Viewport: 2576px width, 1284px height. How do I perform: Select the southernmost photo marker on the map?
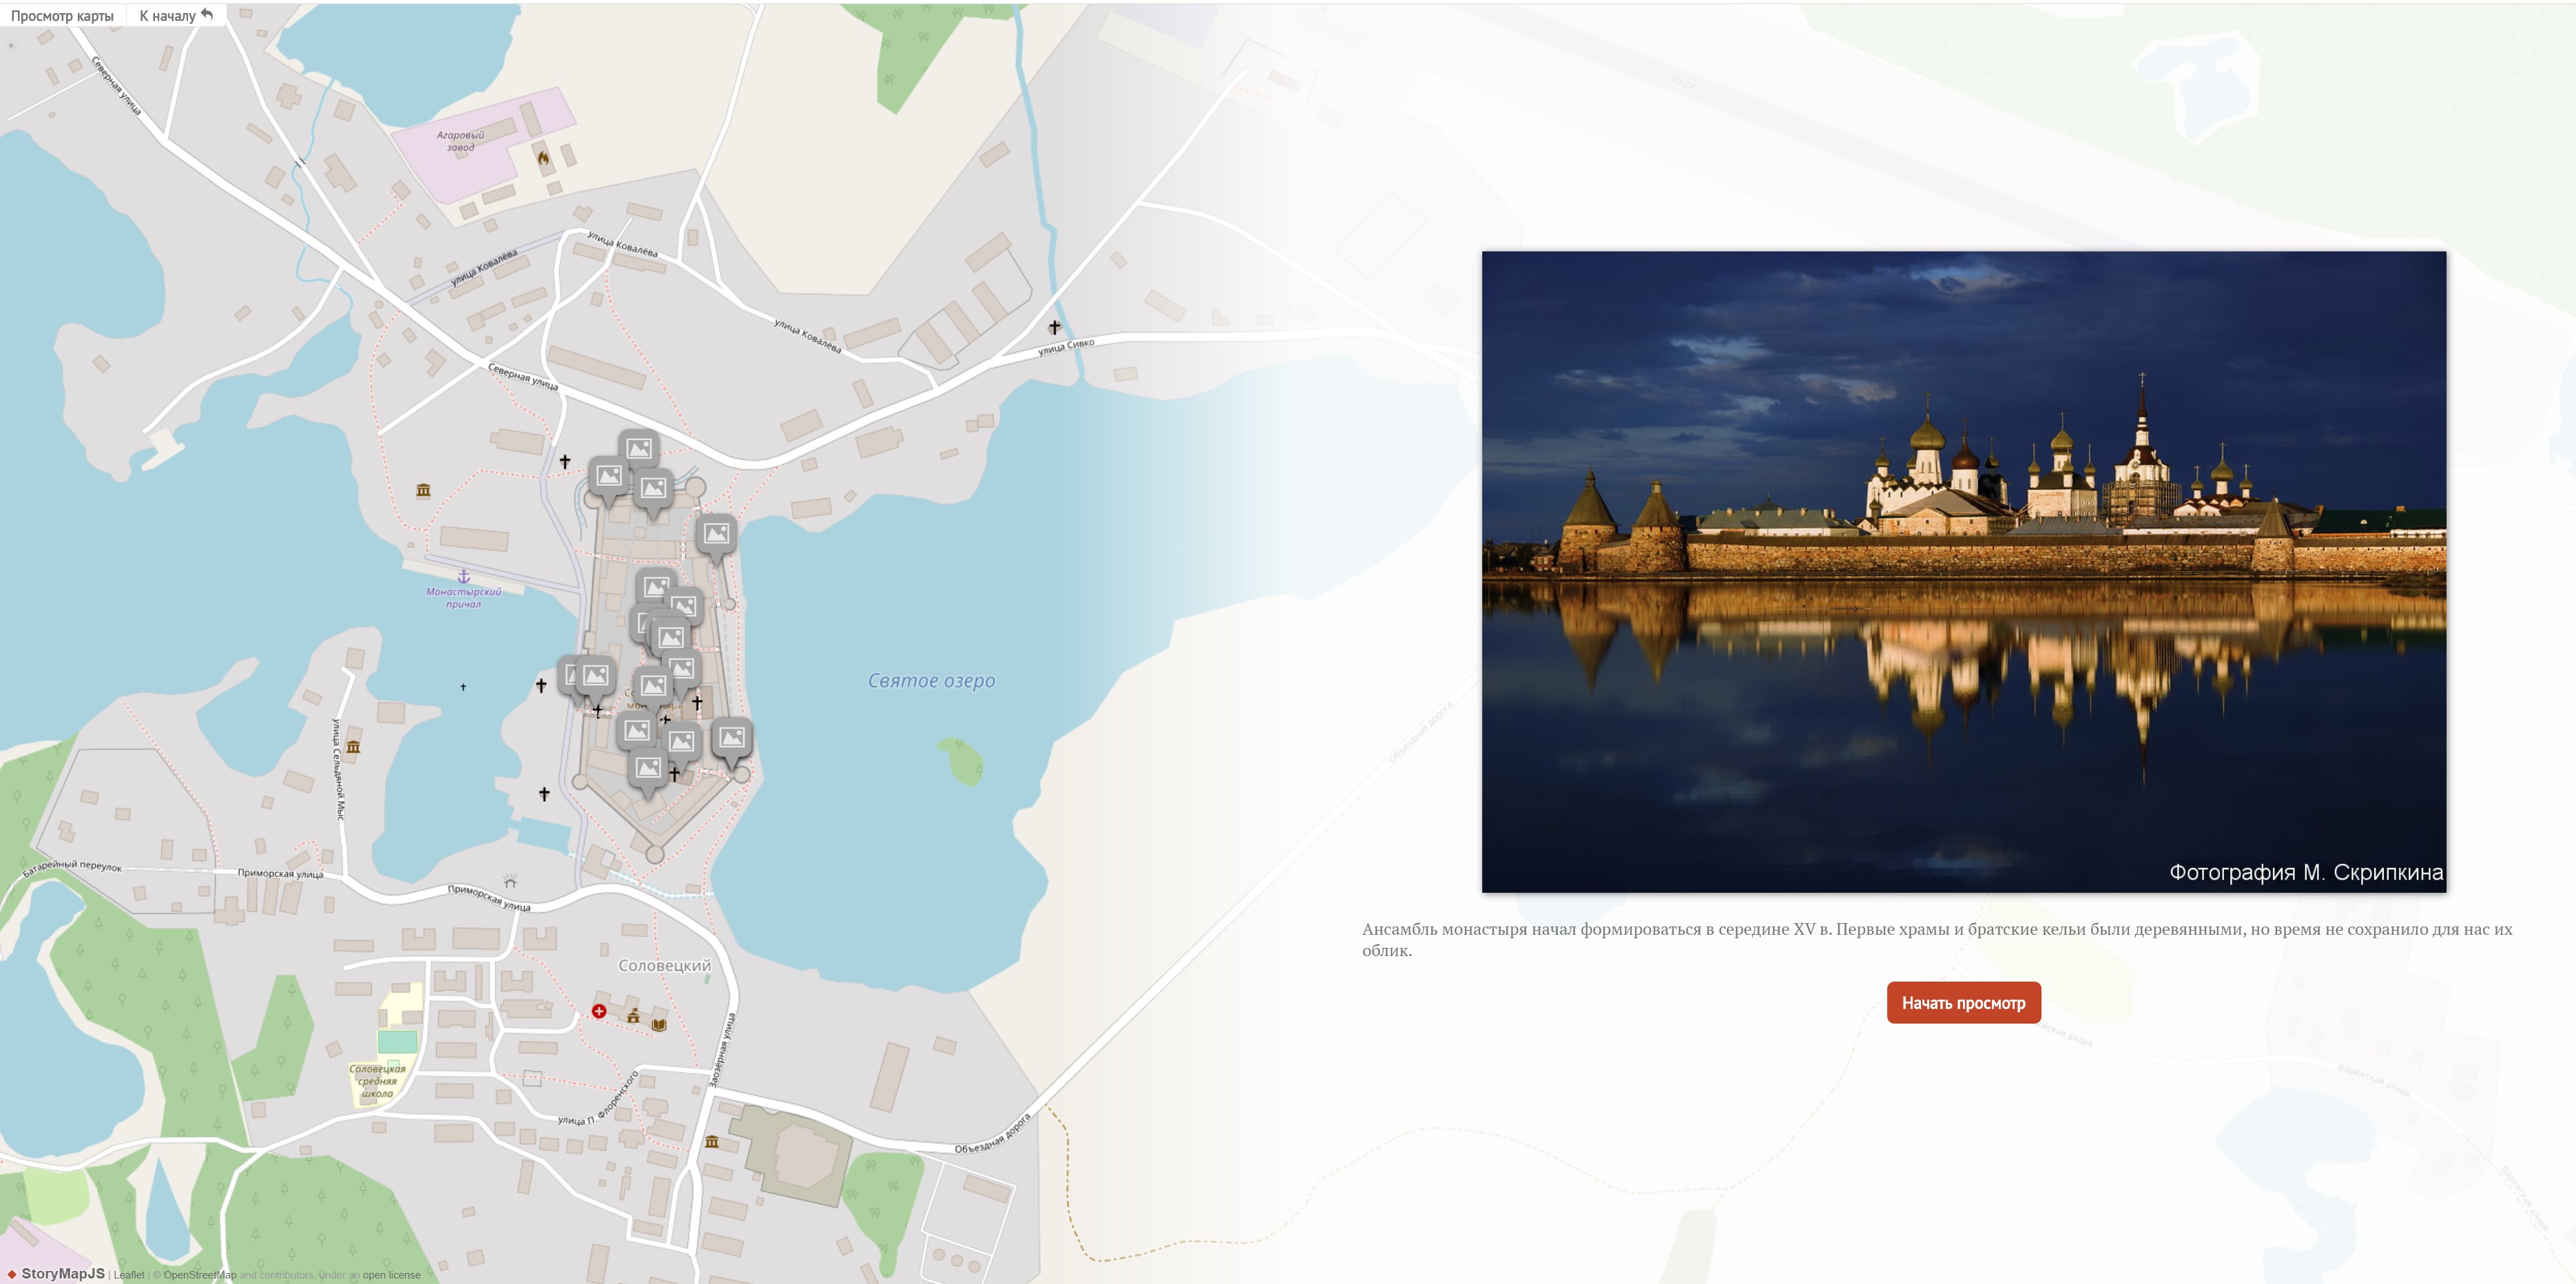(x=648, y=770)
